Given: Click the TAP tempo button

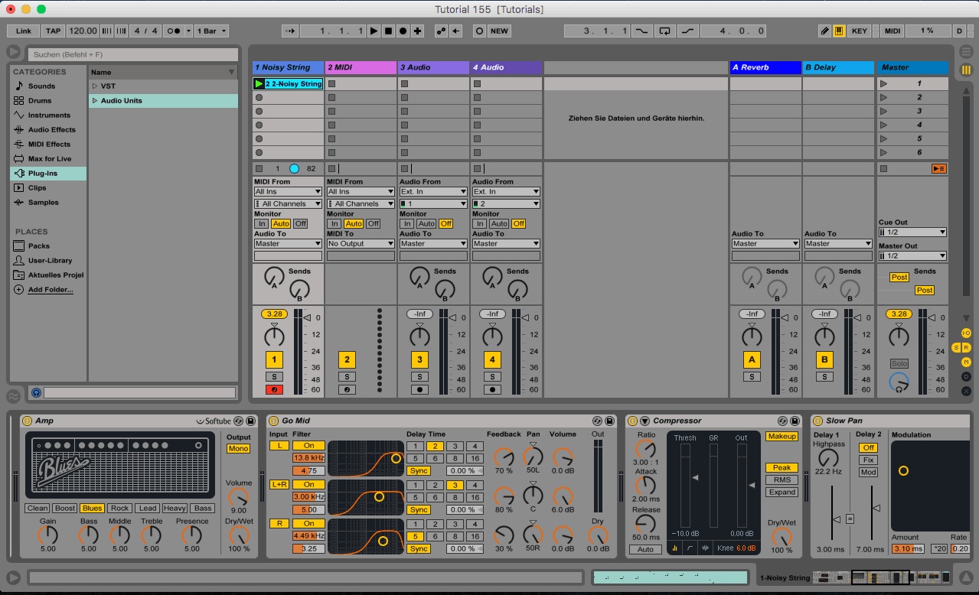Looking at the screenshot, I should pos(53,31).
